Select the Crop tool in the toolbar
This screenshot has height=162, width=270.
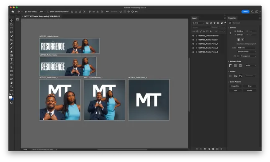[11, 40]
